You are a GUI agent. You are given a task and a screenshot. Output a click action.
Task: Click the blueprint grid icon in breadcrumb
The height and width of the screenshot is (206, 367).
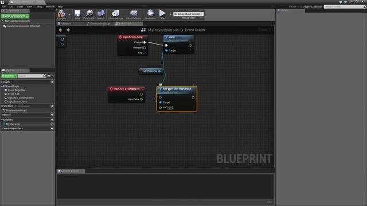point(143,30)
